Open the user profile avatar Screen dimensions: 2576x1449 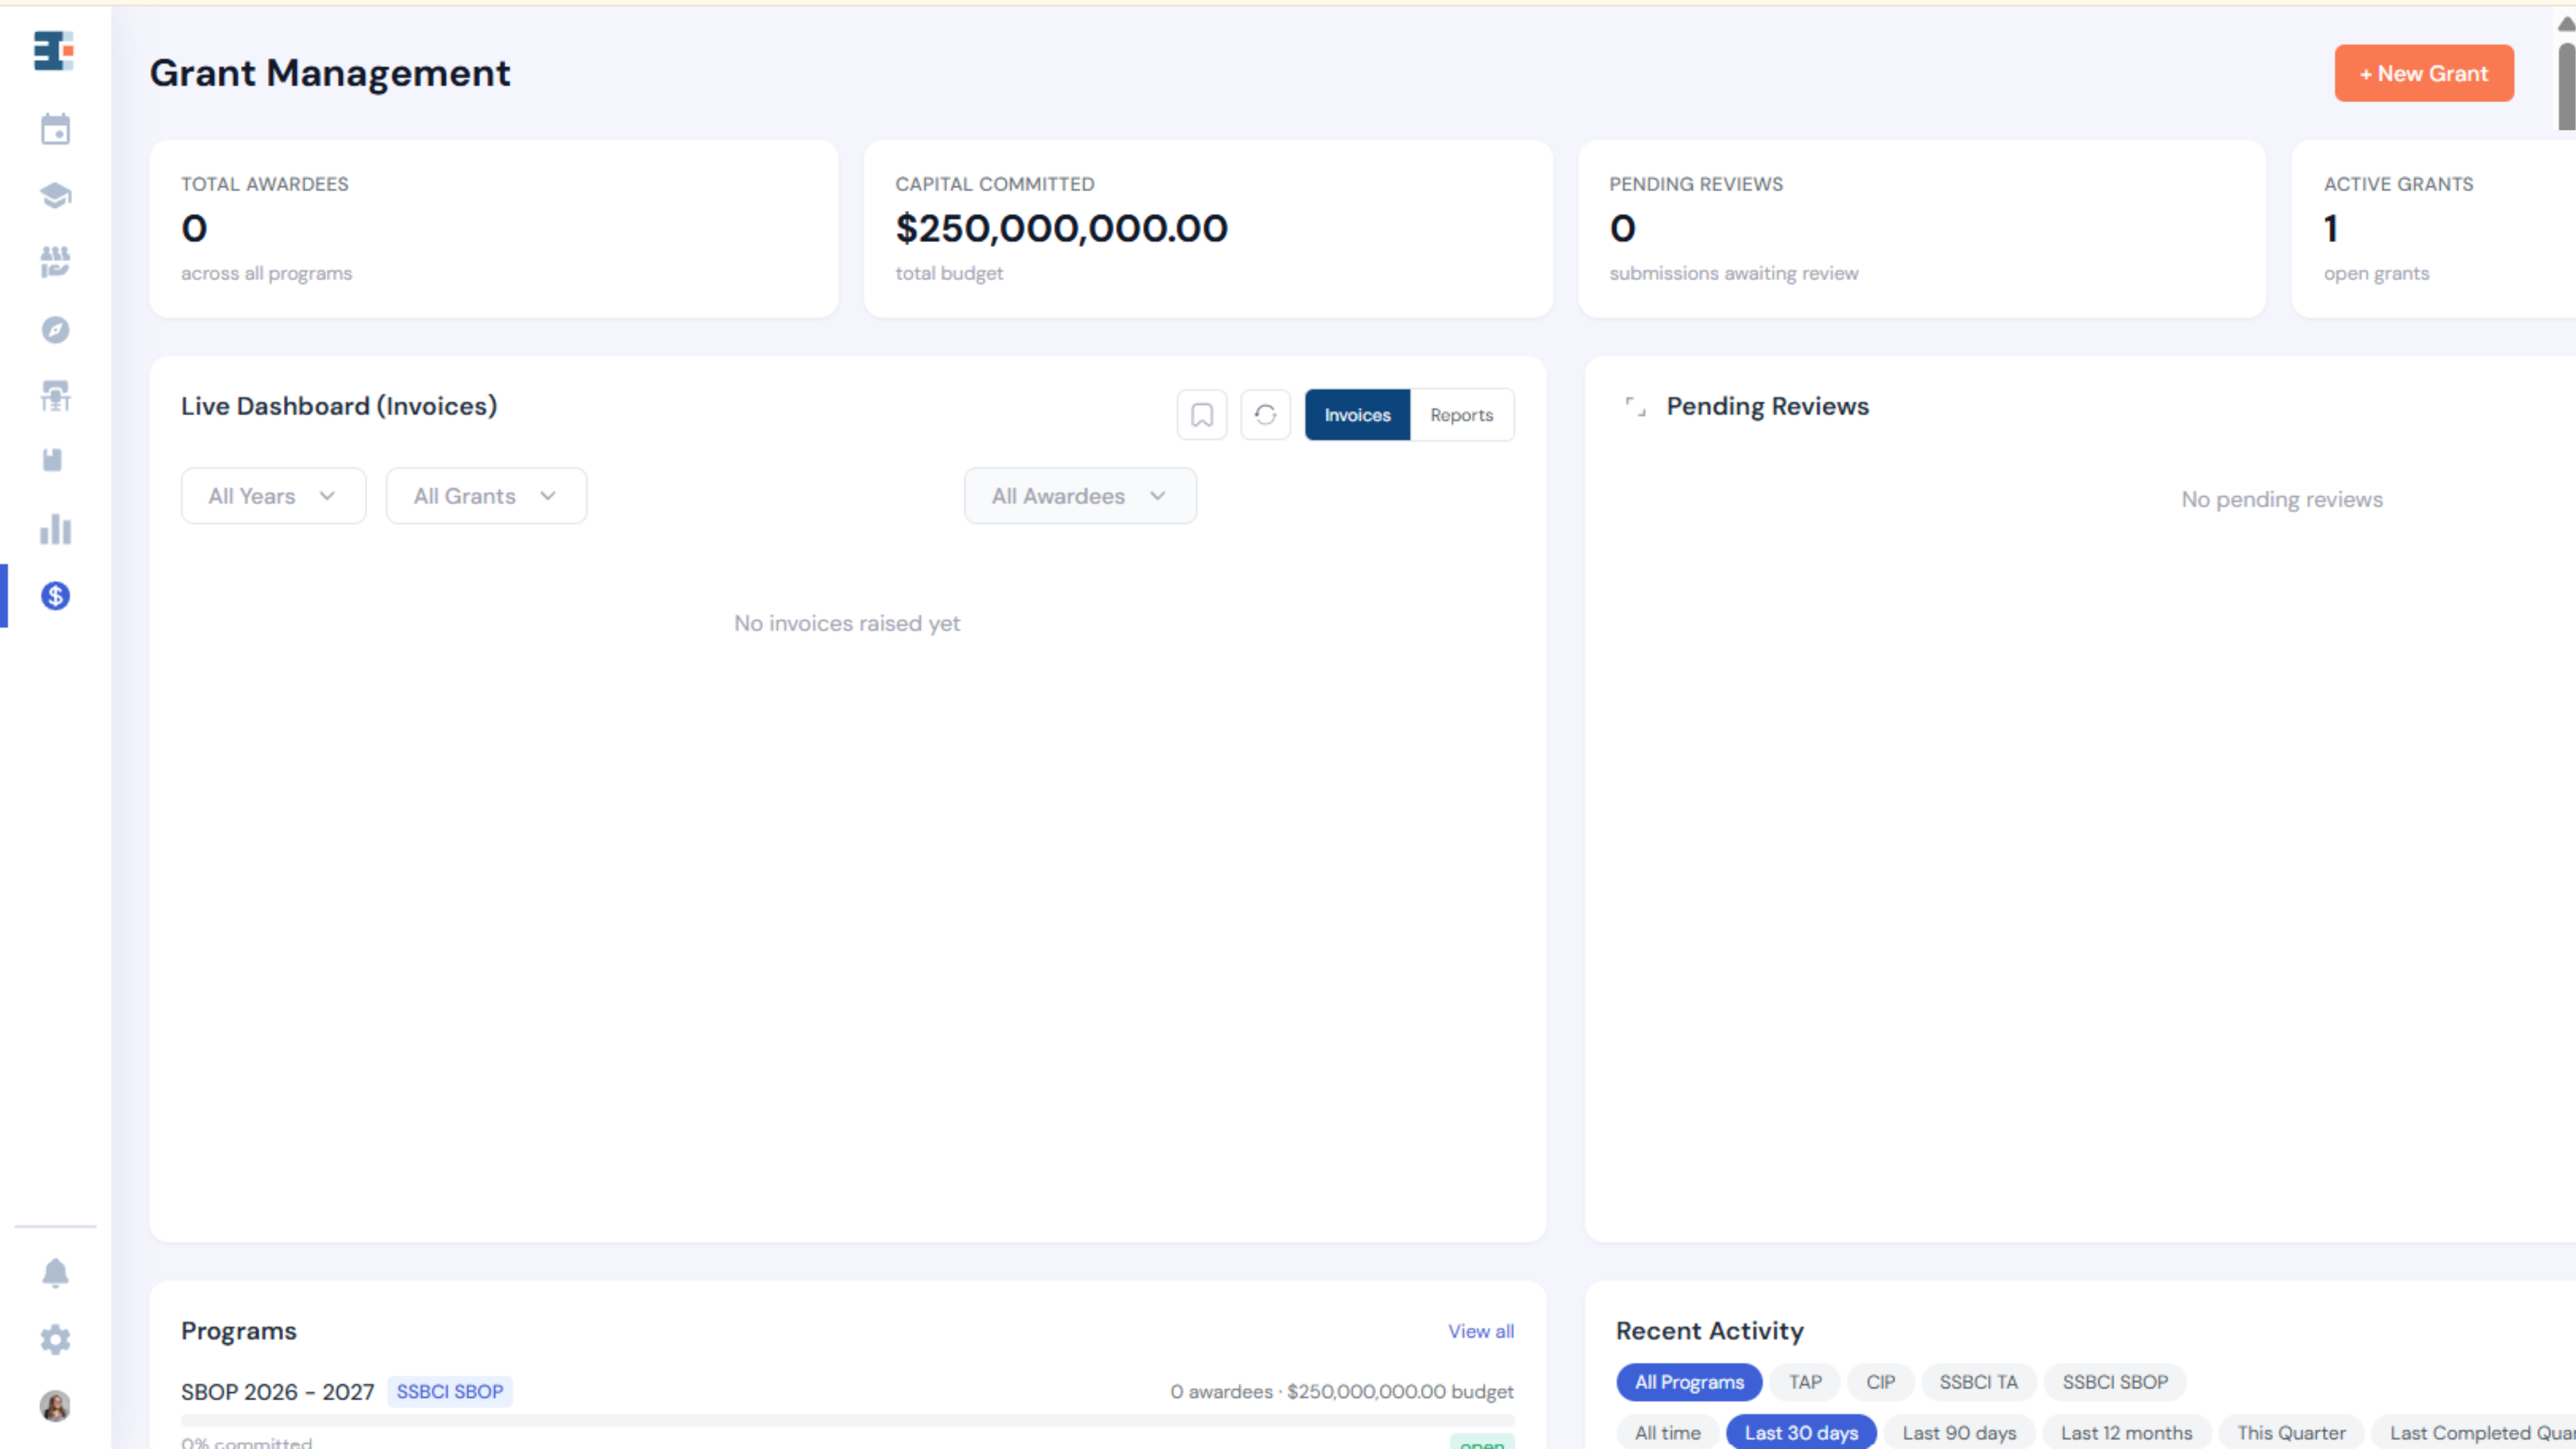click(x=55, y=1406)
